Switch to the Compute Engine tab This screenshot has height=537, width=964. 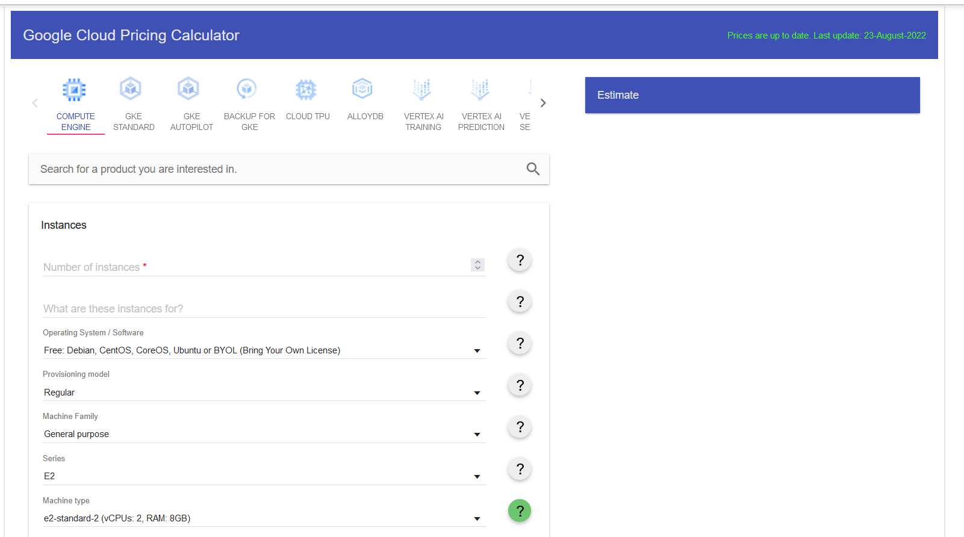(x=75, y=104)
